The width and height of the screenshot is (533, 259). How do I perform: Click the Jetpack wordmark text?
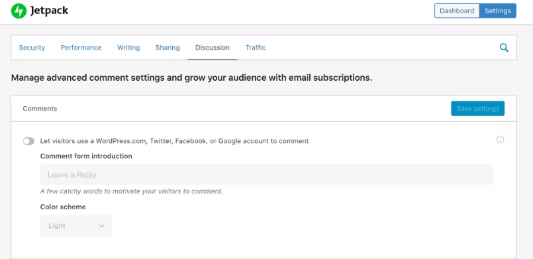point(49,11)
